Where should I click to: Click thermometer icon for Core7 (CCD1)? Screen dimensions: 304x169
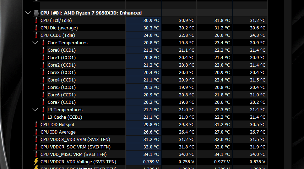(x=43, y=102)
